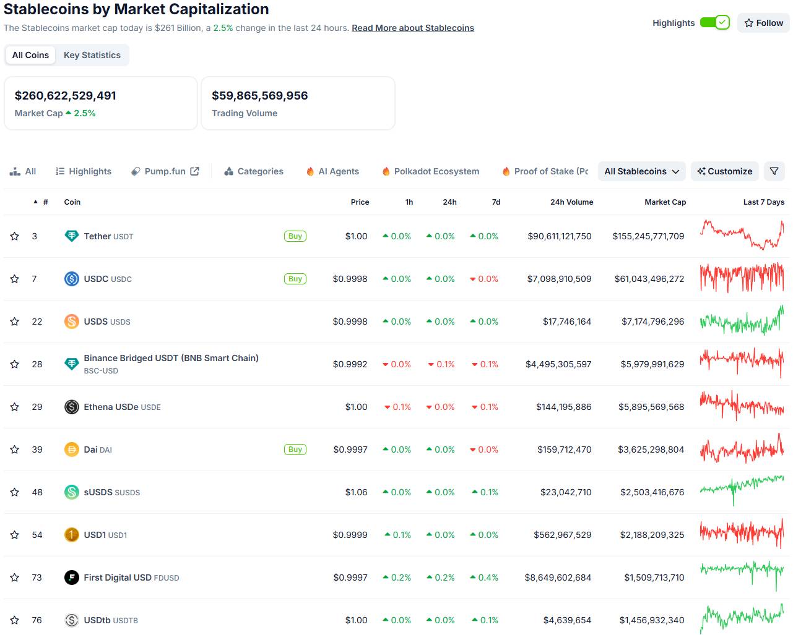793x635 pixels.
Task: Star the USDtb row
Action: coord(14,620)
